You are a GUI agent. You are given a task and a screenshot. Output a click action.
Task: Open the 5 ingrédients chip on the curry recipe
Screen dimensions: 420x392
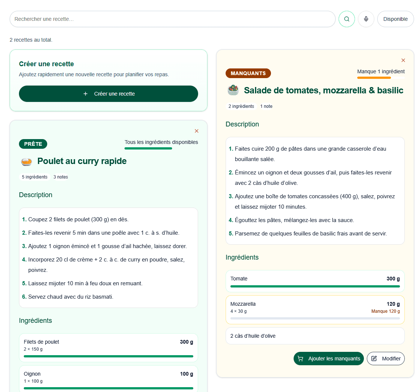point(35,177)
